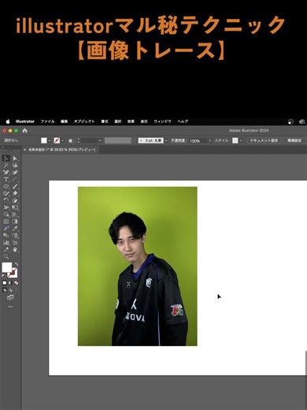Adjust stroke weight stepper arrows

(78, 140)
